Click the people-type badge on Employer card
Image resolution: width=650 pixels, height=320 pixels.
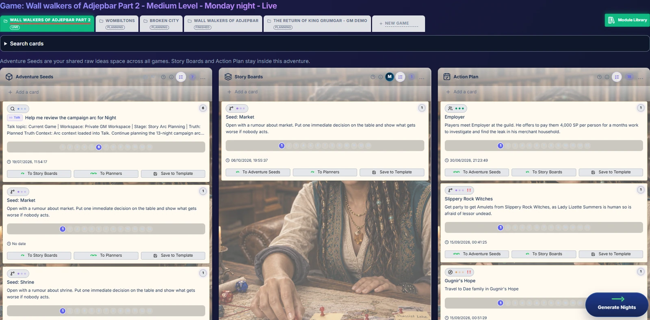tap(456, 109)
